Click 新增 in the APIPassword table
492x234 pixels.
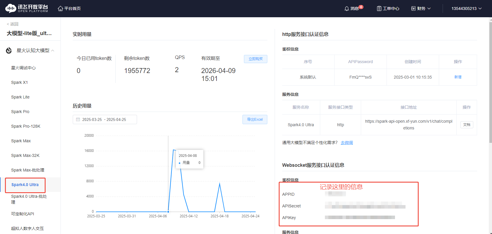click(x=458, y=77)
